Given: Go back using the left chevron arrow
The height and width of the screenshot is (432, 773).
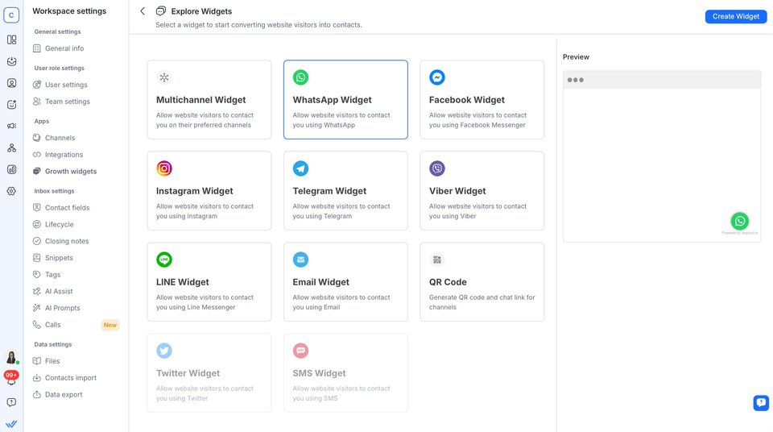Looking at the screenshot, I should 143,10.
